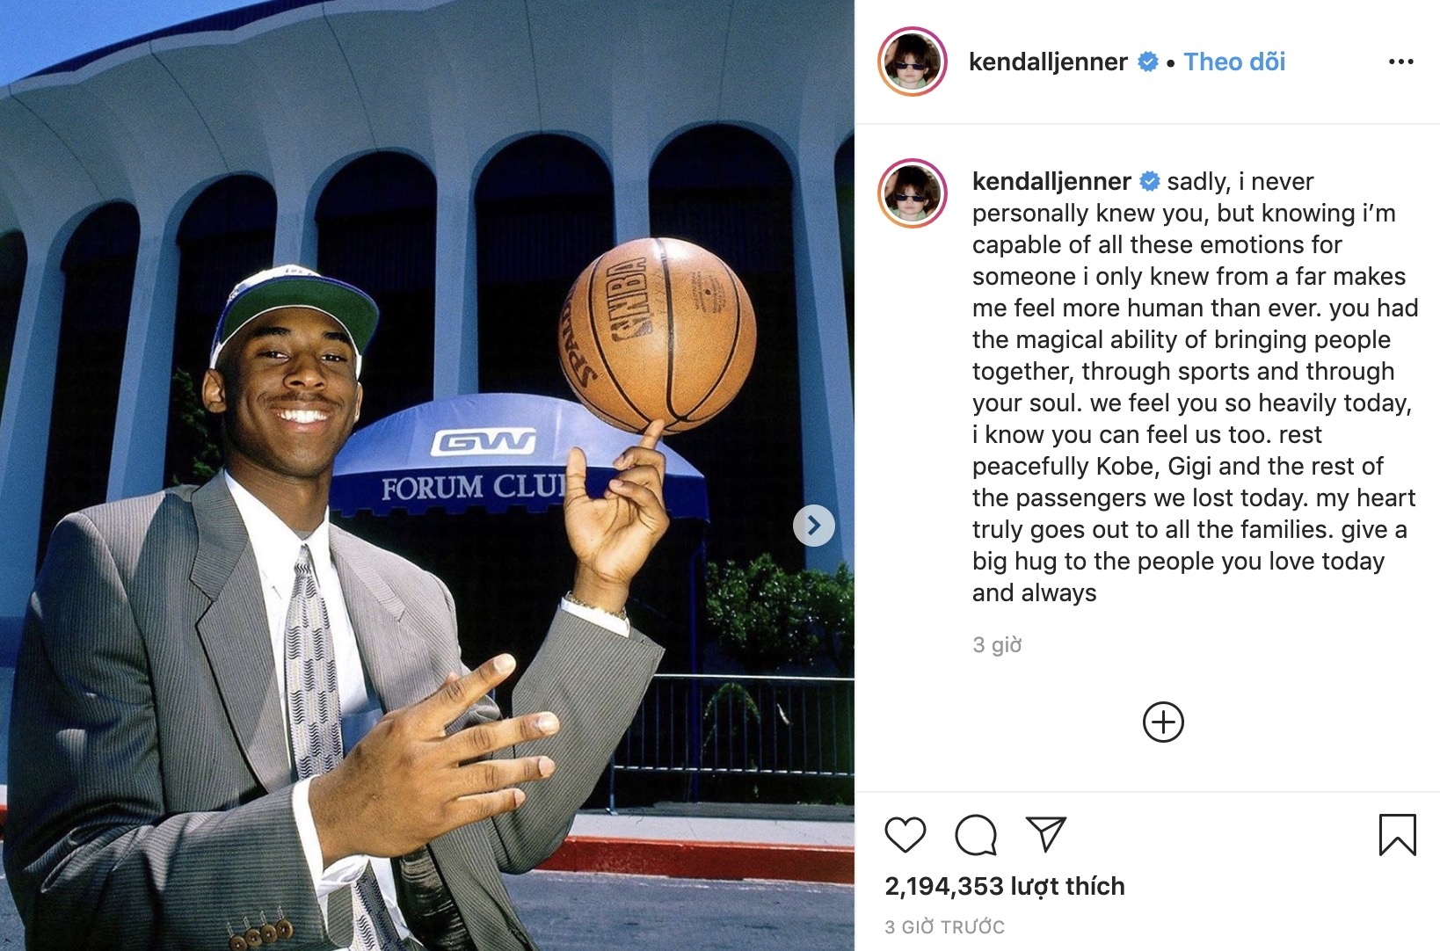Open comments with the speech bubble icon
The image size is (1440, 951).
[x=976, y=835]
